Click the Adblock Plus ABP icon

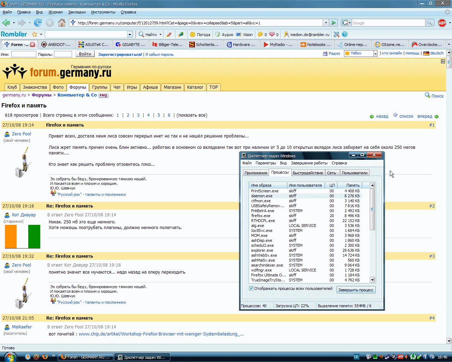click(442, 23)
